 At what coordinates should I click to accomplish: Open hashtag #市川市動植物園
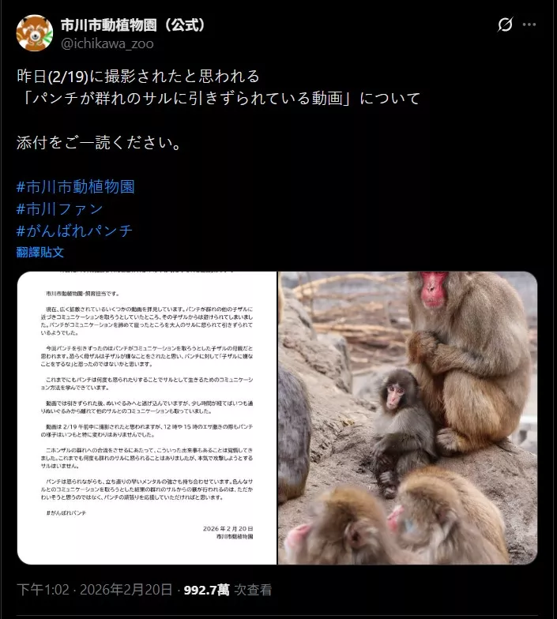pos(76,186)
